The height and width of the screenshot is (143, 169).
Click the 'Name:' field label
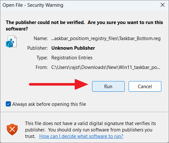[41, 38]
